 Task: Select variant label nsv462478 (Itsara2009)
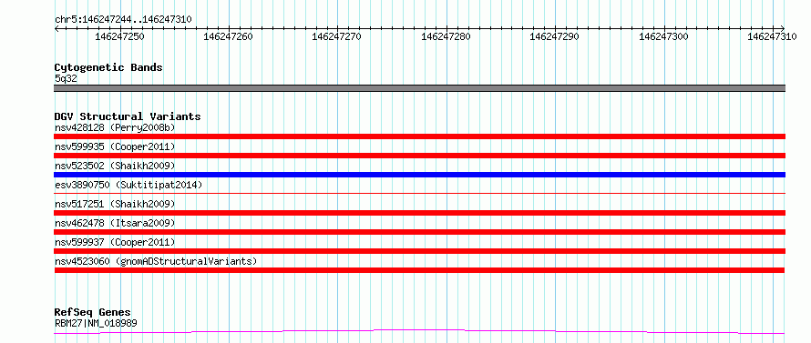click(x=115, y=223)
